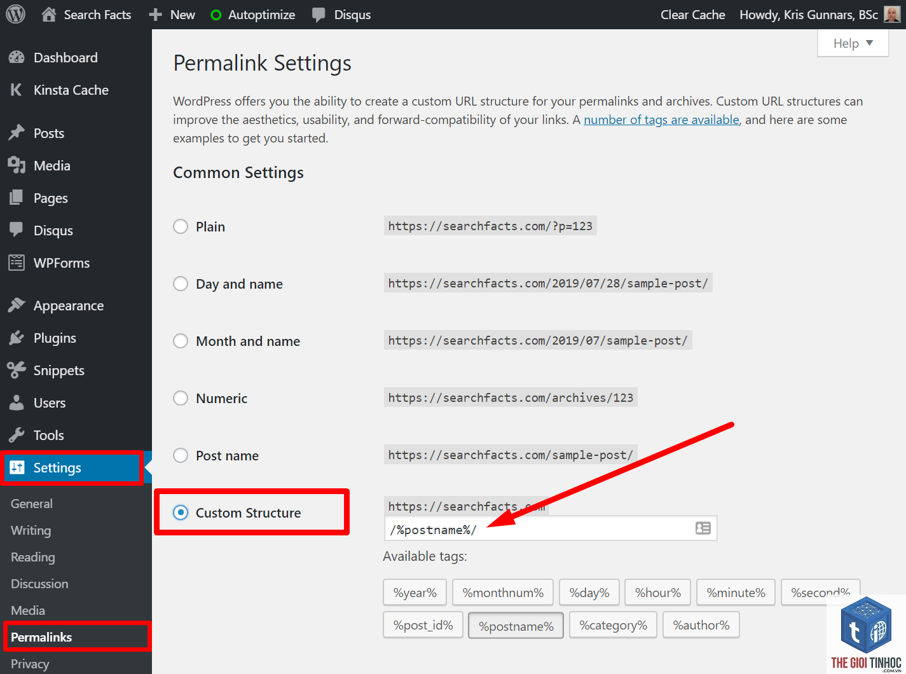Click the custom structure /%postname%/ input field
Screen dimensions: 906x674
coord(551,528)
